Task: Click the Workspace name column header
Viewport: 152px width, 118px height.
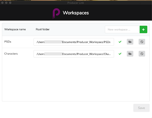Action: point(15,29)
